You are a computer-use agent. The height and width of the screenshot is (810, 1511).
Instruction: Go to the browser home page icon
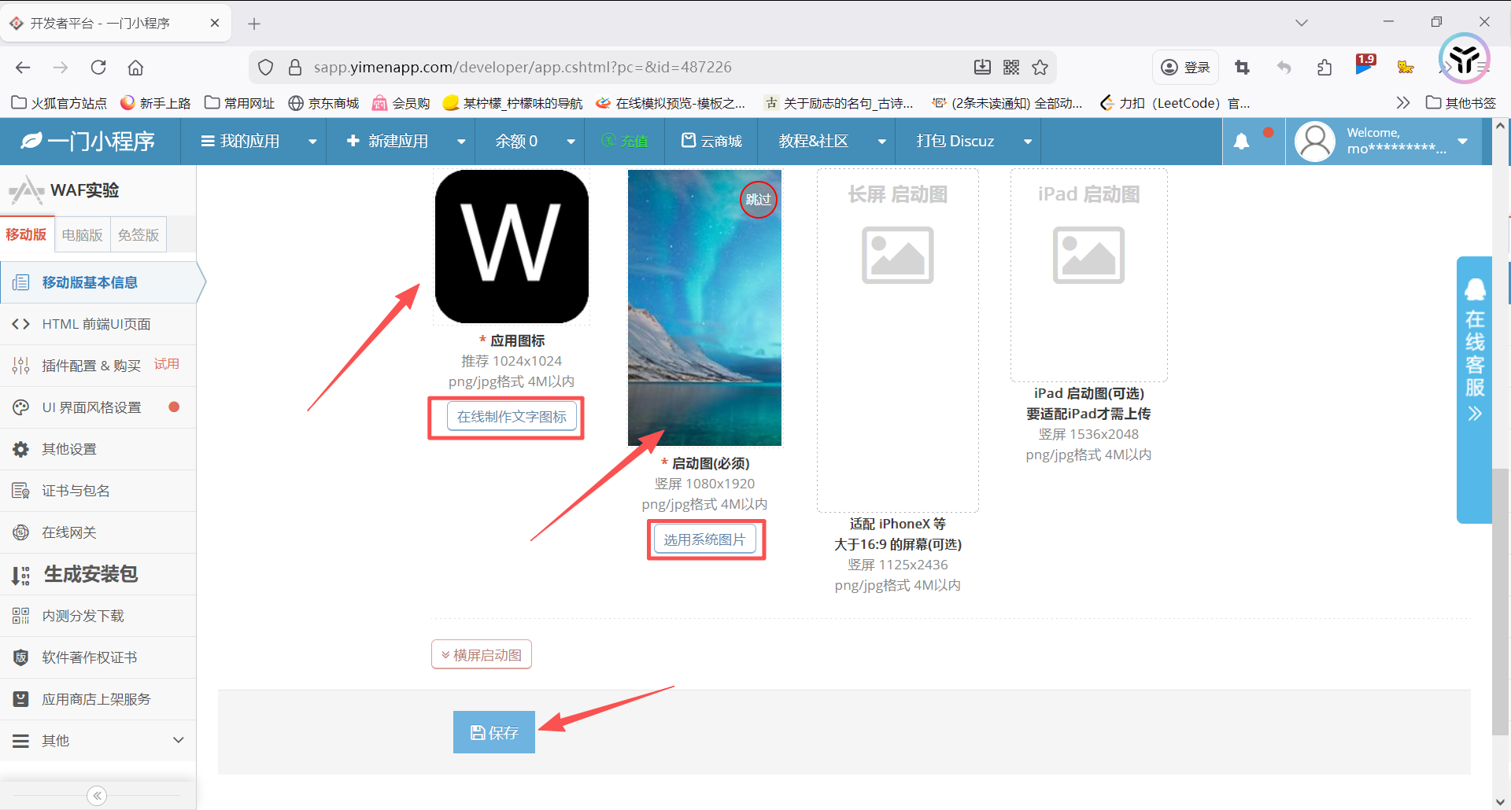[x=135, y=68]
